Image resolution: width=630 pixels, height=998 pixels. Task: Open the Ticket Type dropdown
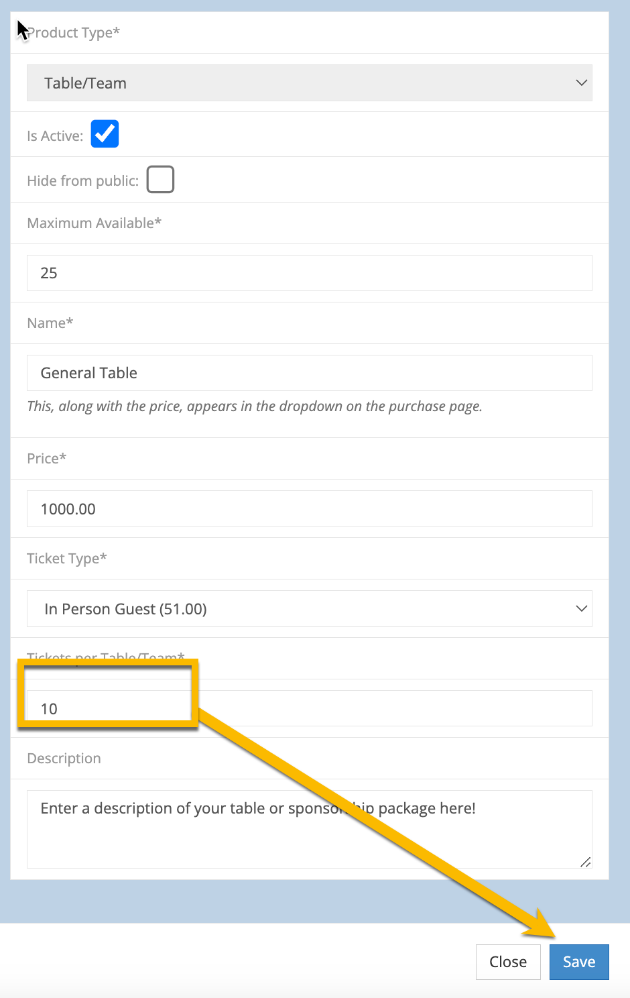point(309,609)
